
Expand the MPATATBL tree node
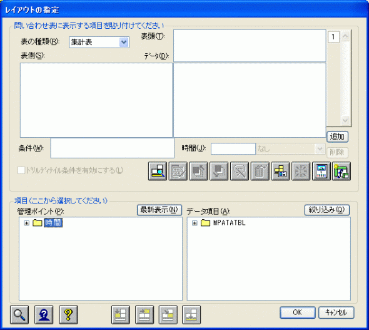195,223
